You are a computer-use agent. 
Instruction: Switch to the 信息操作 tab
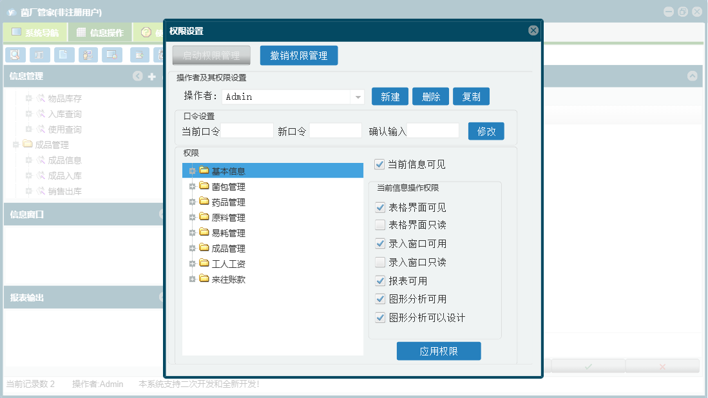click(x=100, y=32)
